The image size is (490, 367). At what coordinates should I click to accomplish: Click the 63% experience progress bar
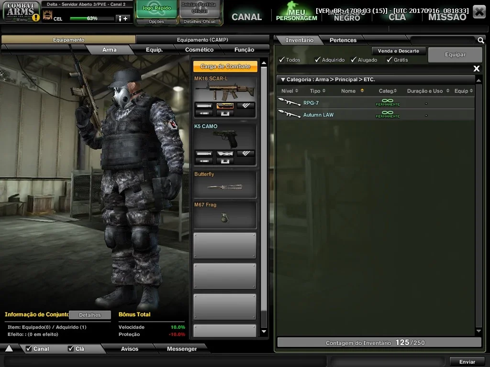click(x=92, y=19)
